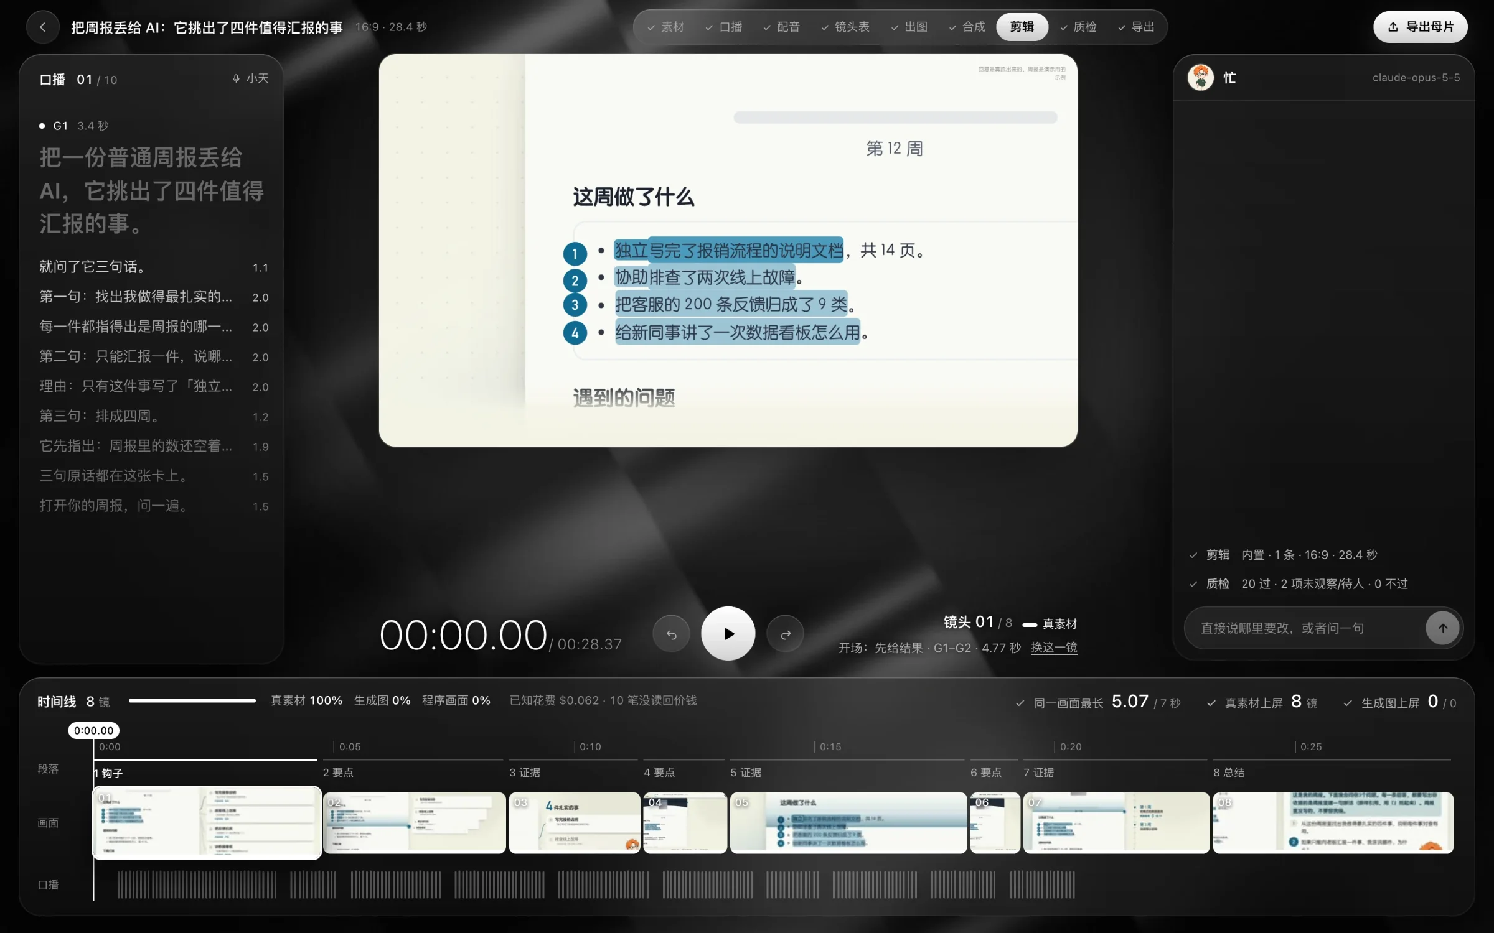Screen dimensions: 1494x933
Task: Select timeline thumbnail 07
Action: tap(1116, 822)
